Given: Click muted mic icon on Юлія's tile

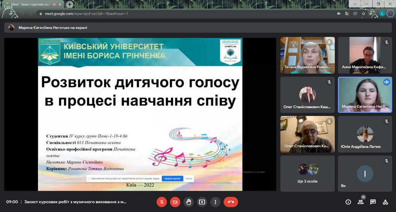Looking at the screenshot, I should click(x=386, y=121).
